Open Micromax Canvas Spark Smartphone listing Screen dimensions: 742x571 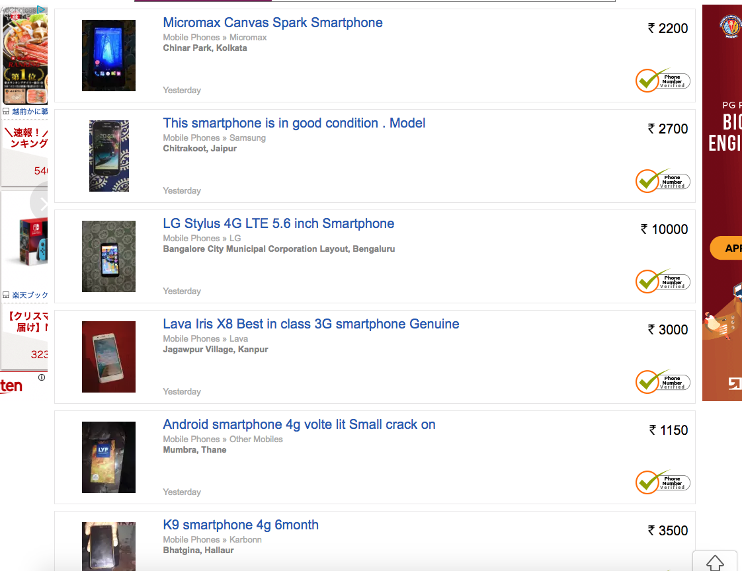272,22
